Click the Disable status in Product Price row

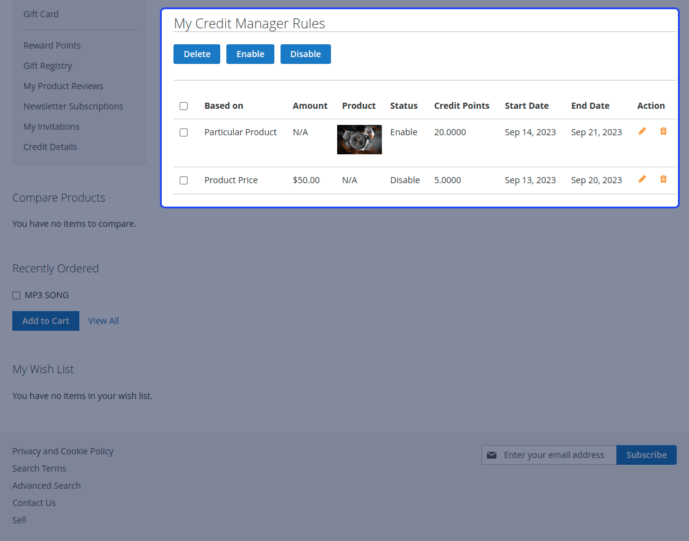(x=405, y=180)
